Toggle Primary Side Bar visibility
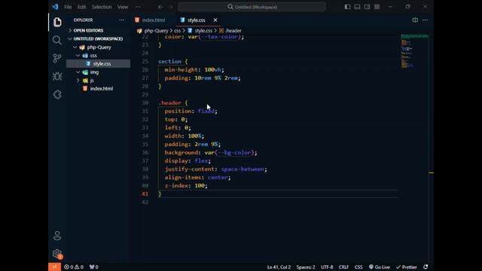The image size is (482, 271). pyautogui.click(x=347, y=7)
